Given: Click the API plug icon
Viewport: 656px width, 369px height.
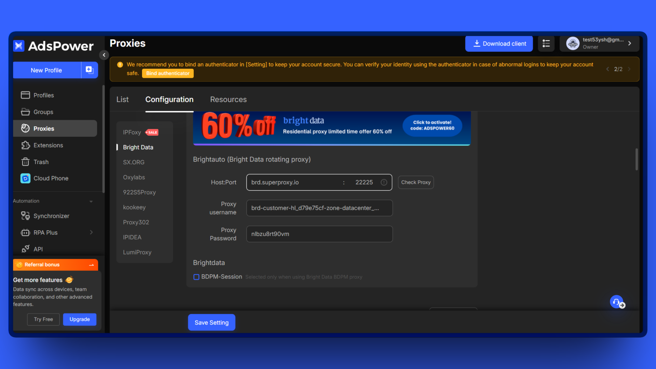Looking at the screenshot, I should 25,249.
